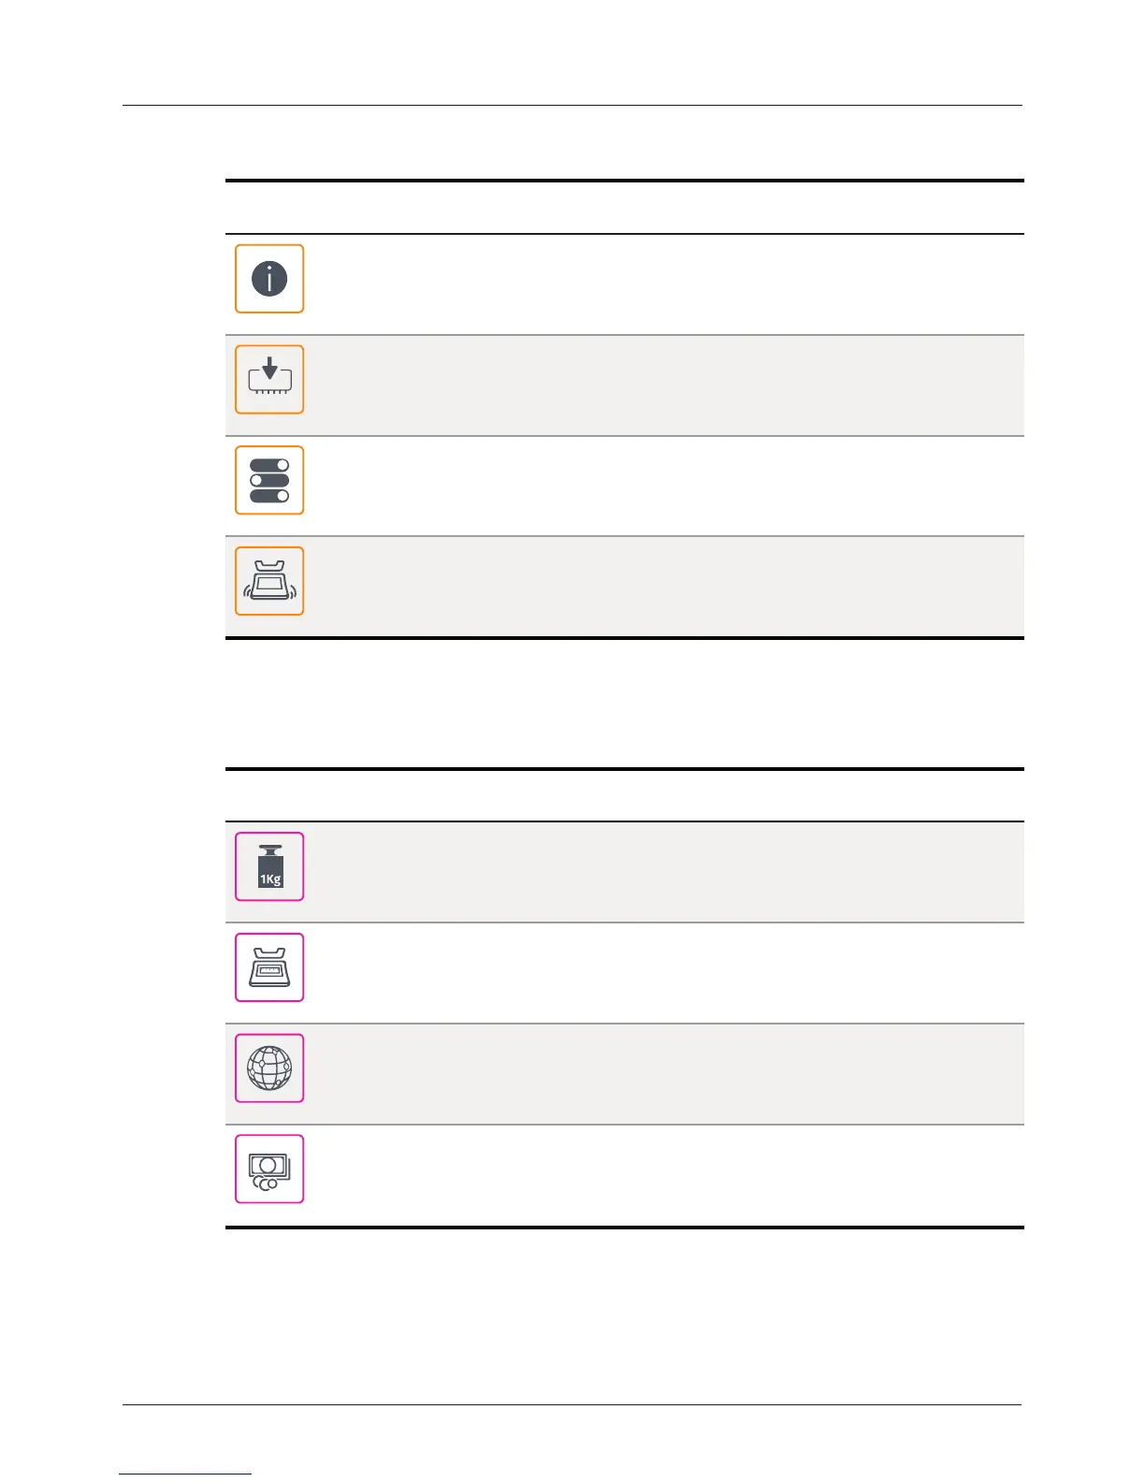This screenshot has height=1482, width=1145.
Task: Click the empty header row of the first table
Action: (625, 208)
